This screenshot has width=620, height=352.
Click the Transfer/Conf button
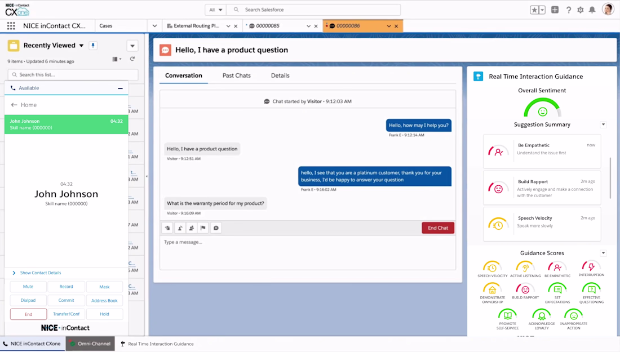click(x=66, y=314)
